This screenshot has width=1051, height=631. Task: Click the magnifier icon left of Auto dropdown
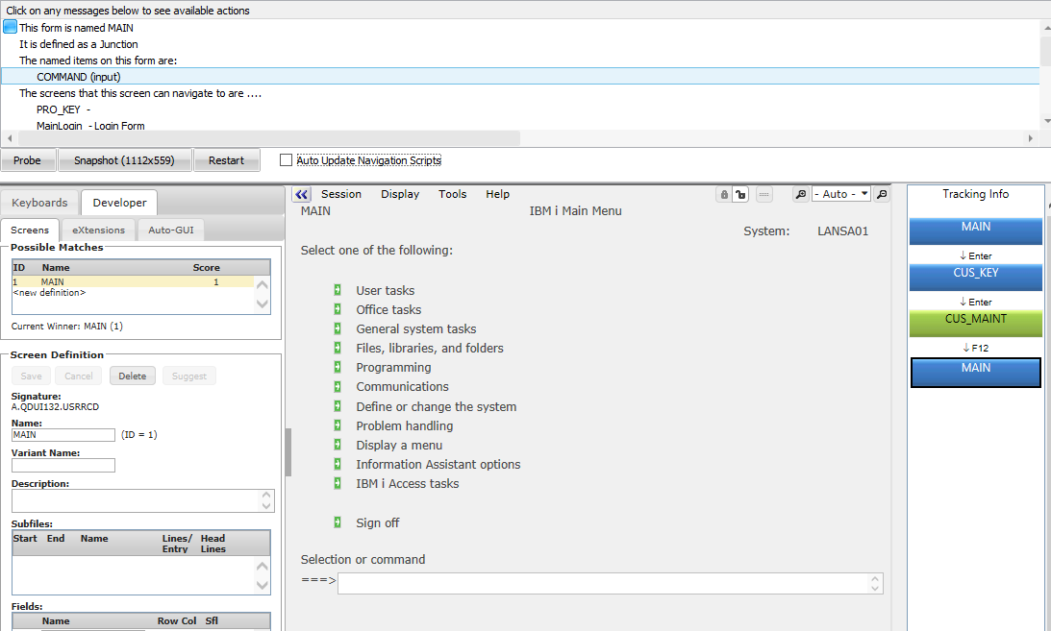[x=801, y=194]
